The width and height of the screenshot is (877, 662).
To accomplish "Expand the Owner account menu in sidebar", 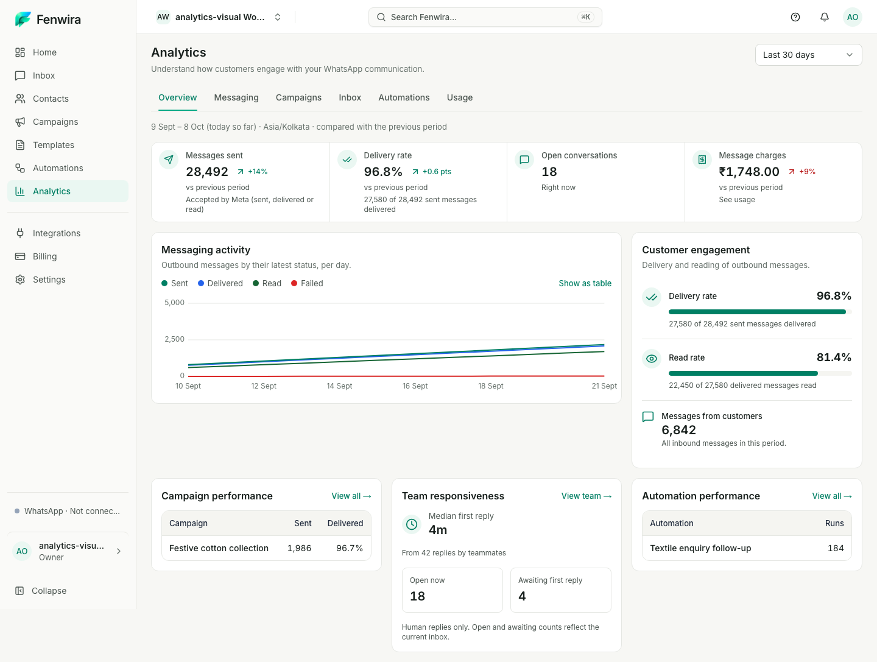I will tap(68, 551).
